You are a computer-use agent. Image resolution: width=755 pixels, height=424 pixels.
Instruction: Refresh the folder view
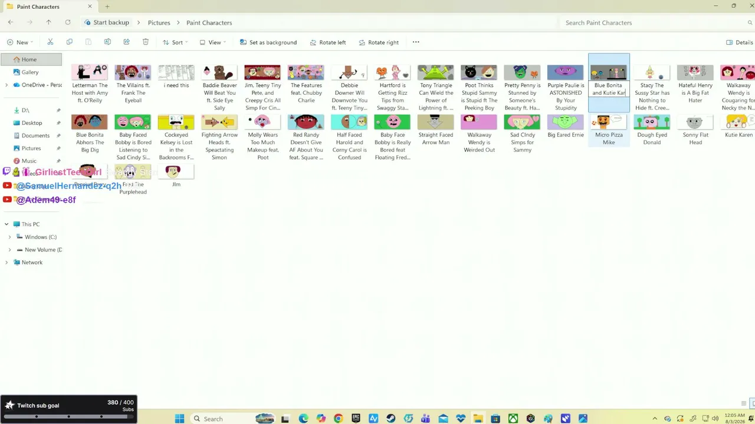point(68,22)
